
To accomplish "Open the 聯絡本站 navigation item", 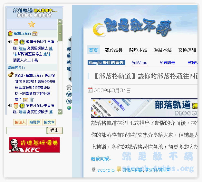I will click(163, 50).
